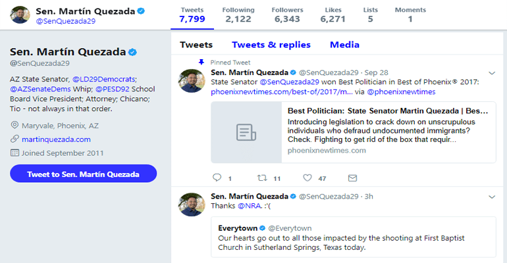The width and height of the screenshot is (507, 263).
Task: Send pinned tweet via direct message
Action: point(352,178)
